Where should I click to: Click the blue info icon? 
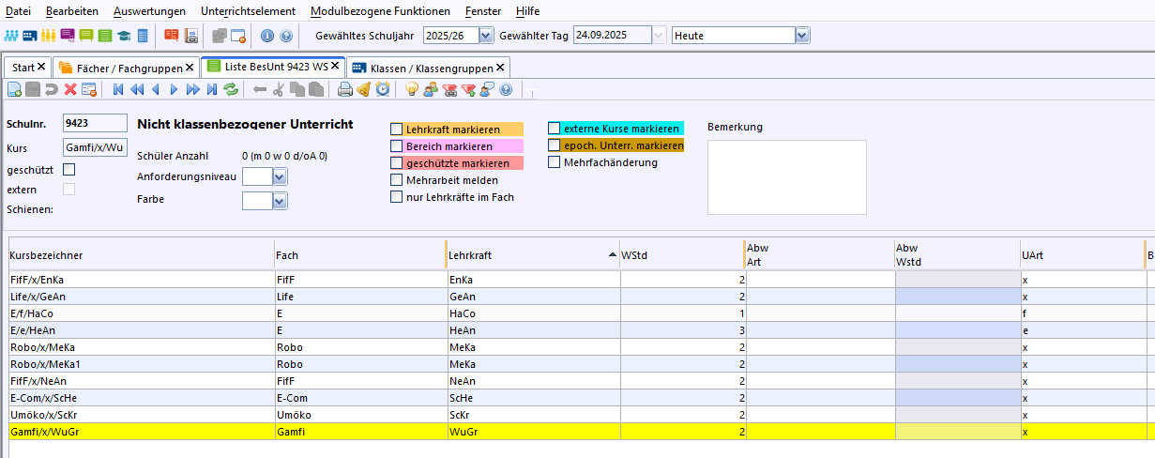coord(266,36)
